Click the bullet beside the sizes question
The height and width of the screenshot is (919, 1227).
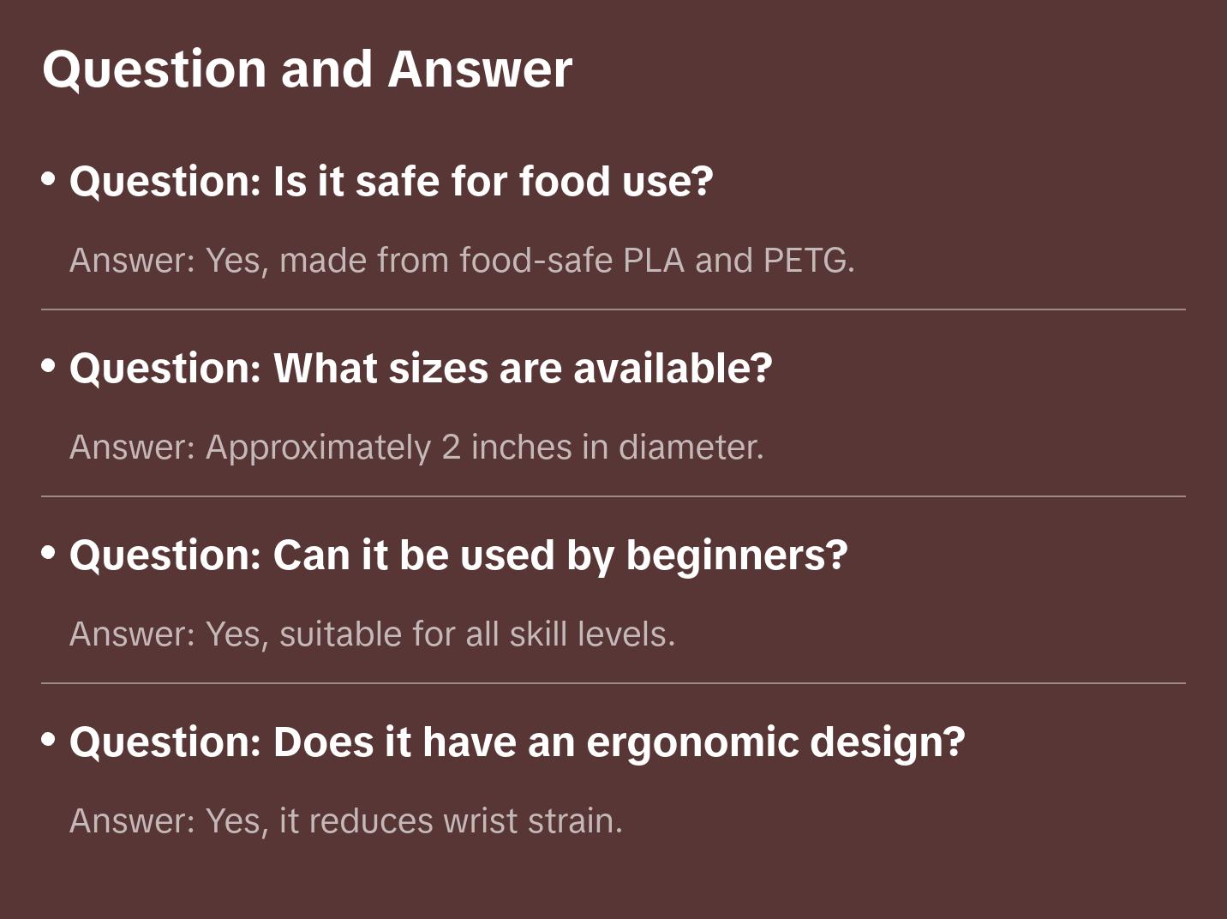coord(49,366)
